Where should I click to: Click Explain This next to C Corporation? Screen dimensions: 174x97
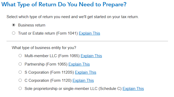83,80
